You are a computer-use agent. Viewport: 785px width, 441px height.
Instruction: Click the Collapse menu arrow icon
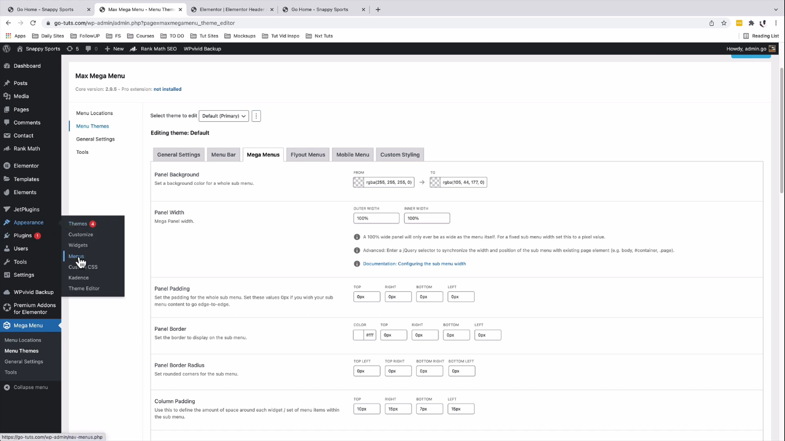pyautogui.click(x=7, y=388)
